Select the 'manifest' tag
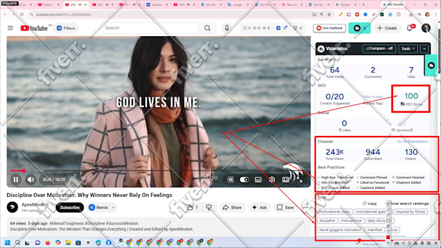The height and width of the screenshot is (248, 441). point(375,230)
